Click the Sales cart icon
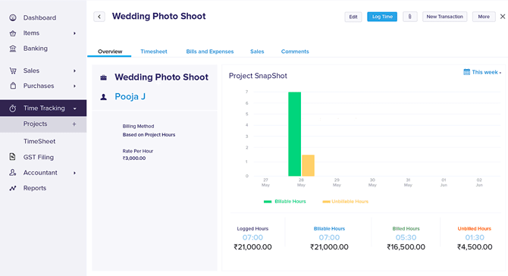The image size is (508, 276). coord(13,71)
